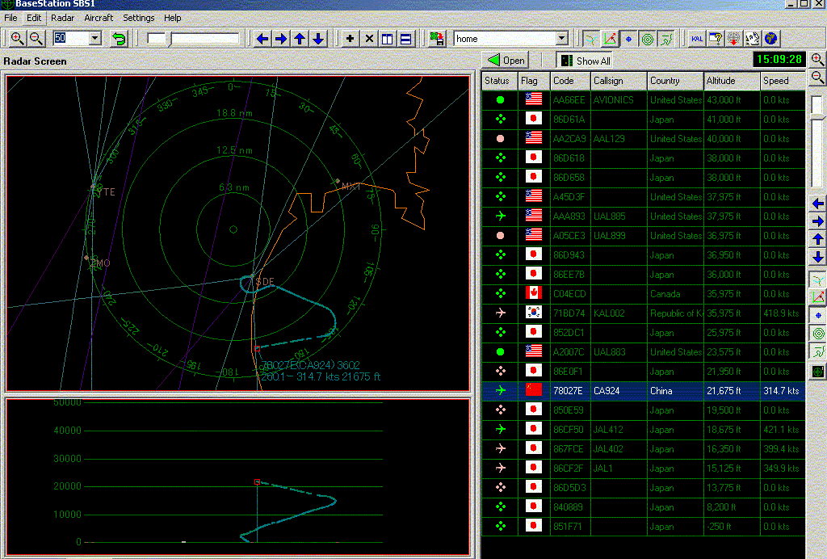Click the horizontal split layout icon
The width and height of the screenshot is (827, 559).
(405, 39)
